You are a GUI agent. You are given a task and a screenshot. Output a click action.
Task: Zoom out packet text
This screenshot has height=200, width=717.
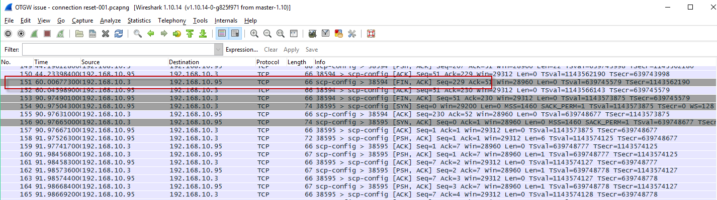267,34
